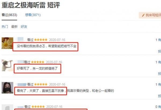This screenshot has height=110, width=161.
Task: Sort comments by 热门
Action: 5,27
